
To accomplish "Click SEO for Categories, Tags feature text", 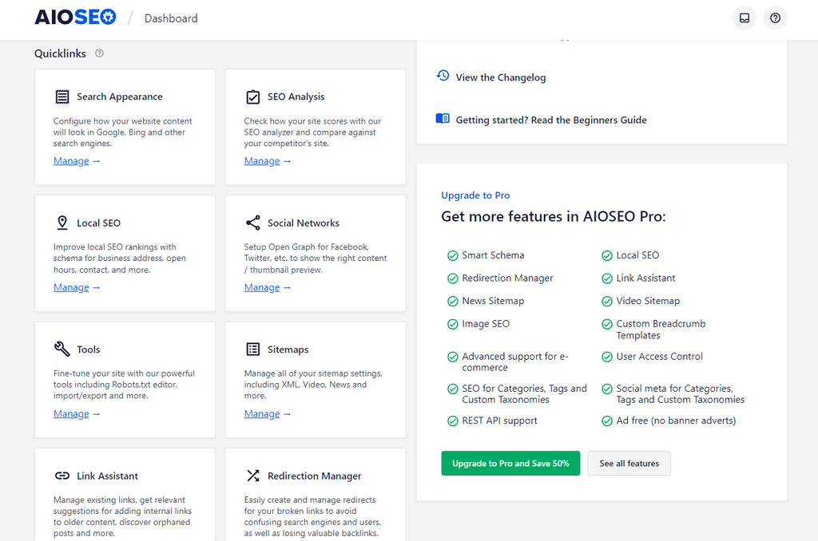I will click(524, 394).
